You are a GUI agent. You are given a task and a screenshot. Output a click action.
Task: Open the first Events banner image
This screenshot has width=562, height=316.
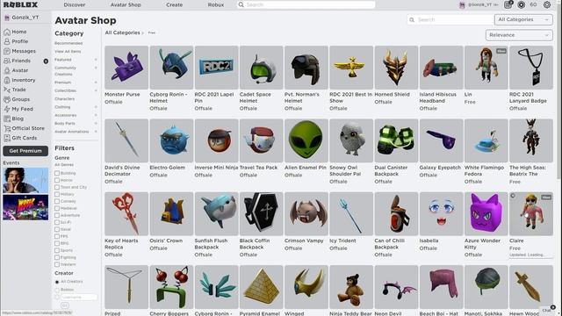tap(25, 180)
